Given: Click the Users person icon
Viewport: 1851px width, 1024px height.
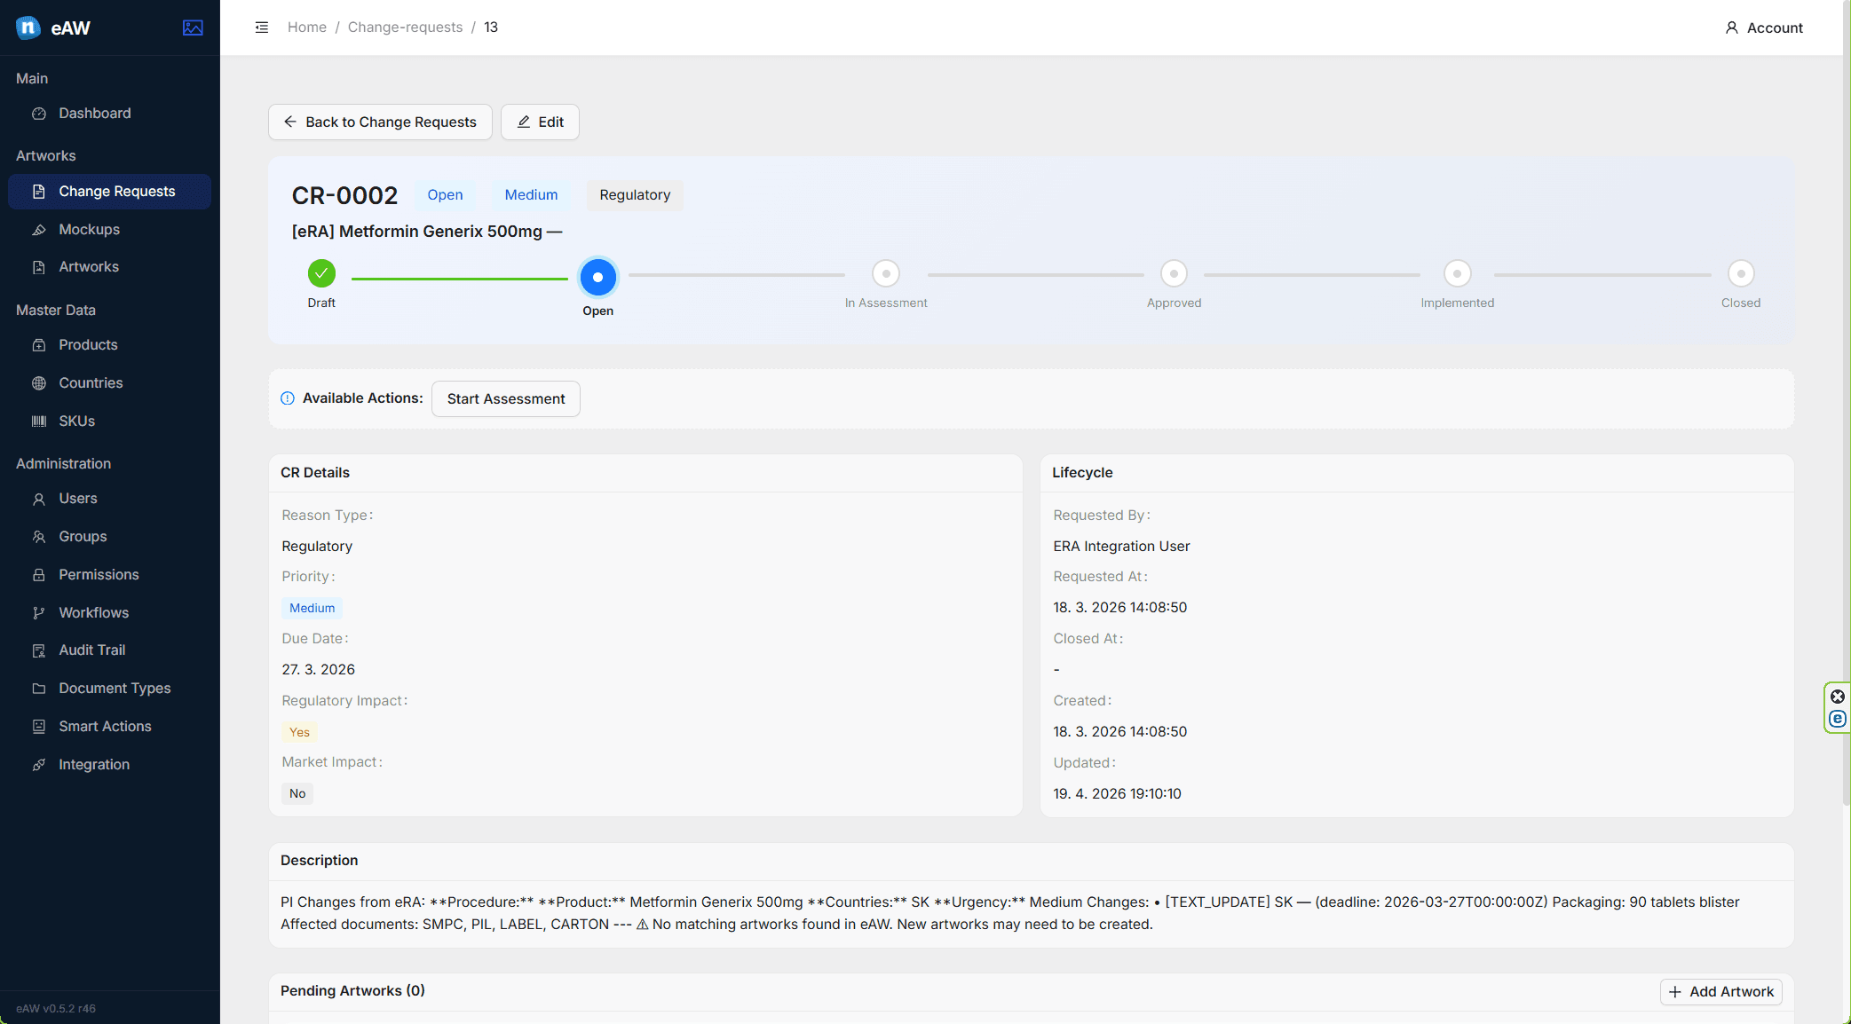Looking at the screenshot, I should pos(39,499).
